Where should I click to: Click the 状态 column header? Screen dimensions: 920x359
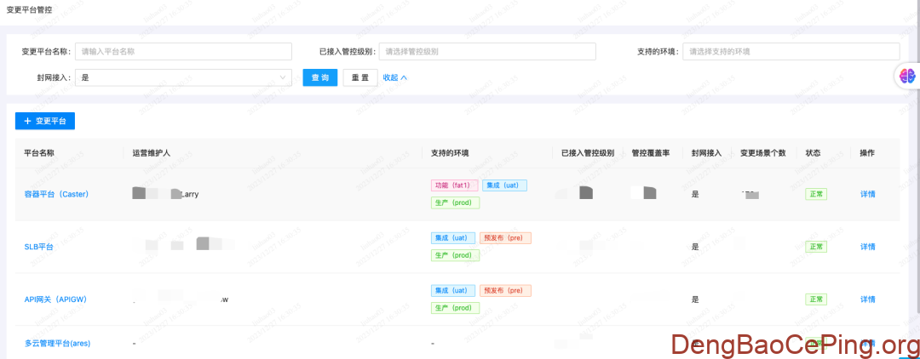pos(814,153)
